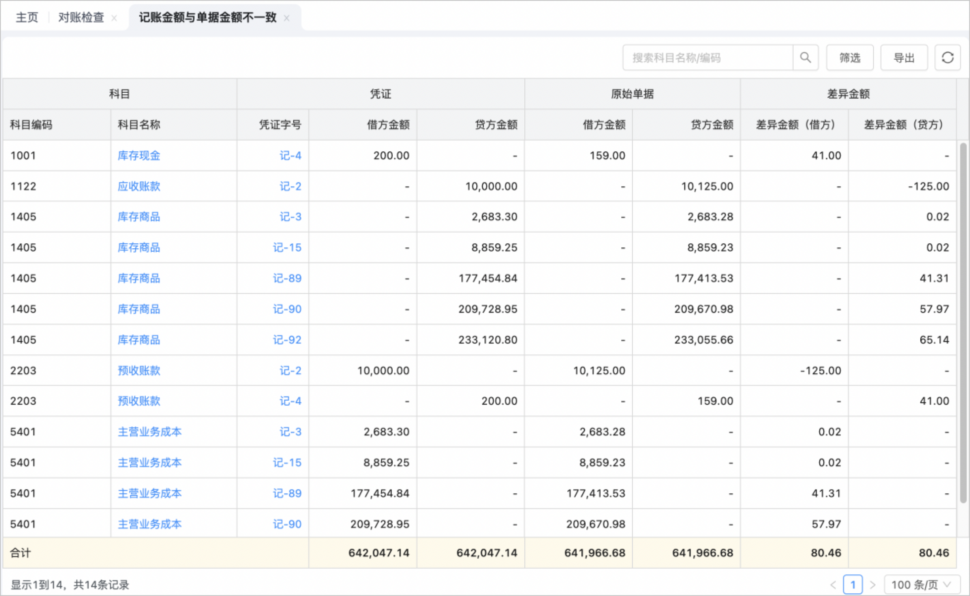
Task: Open 库存商品 link in 记-90 row
Action: tap(139, 309)
